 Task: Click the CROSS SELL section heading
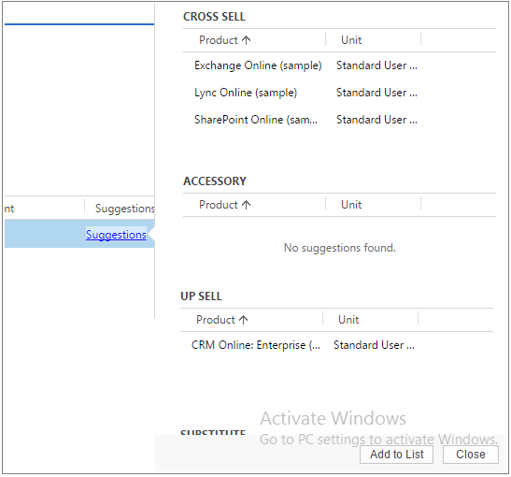point(214,17)
